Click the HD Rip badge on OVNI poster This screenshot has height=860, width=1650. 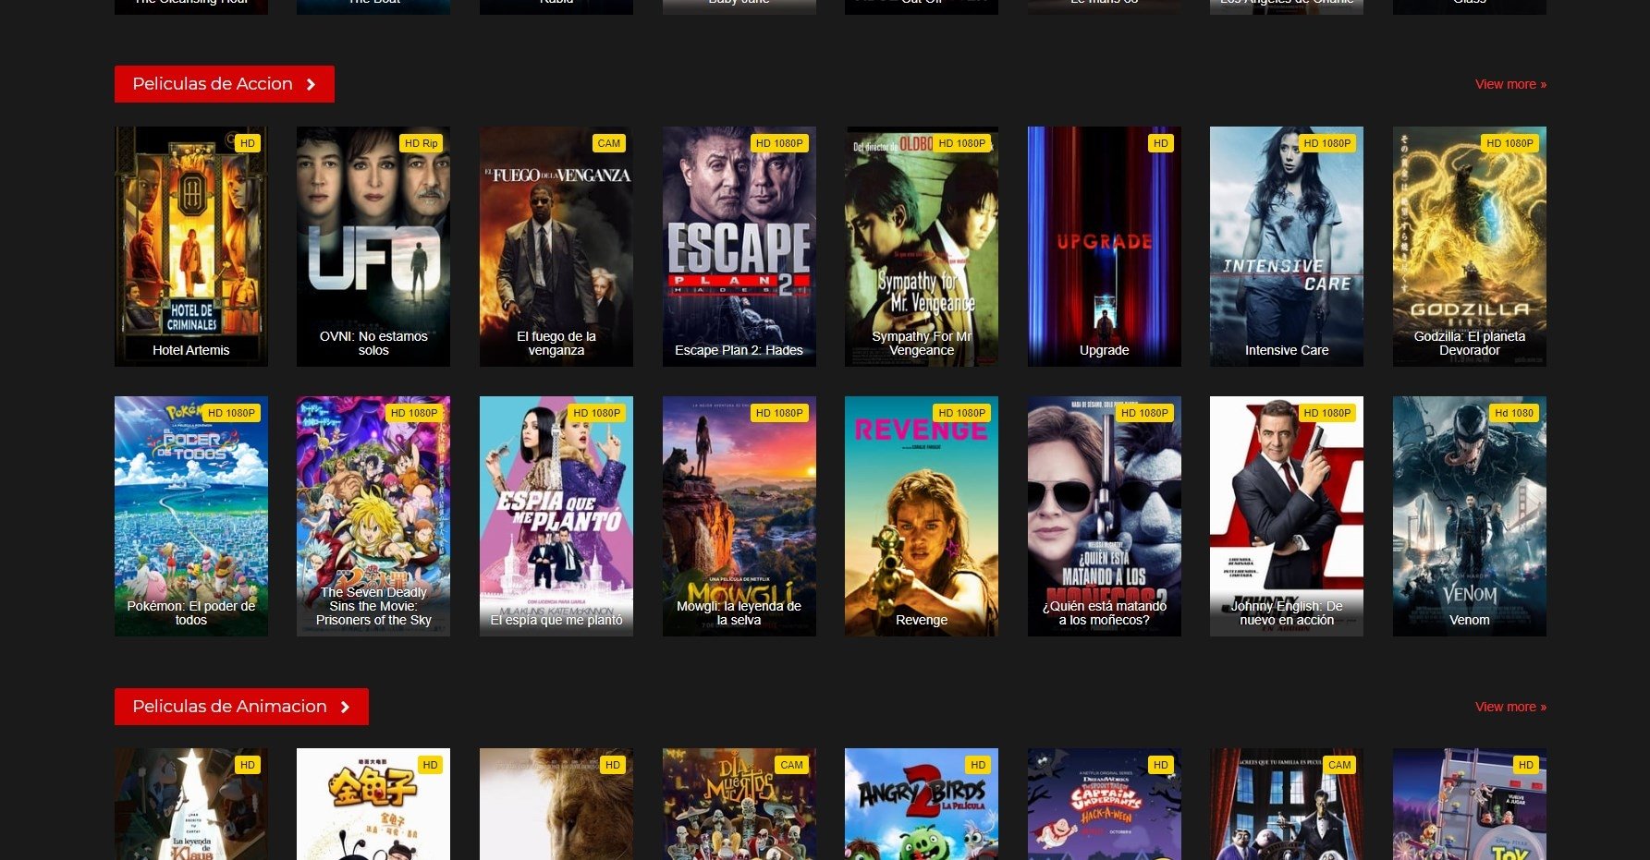tap(422, 143)
